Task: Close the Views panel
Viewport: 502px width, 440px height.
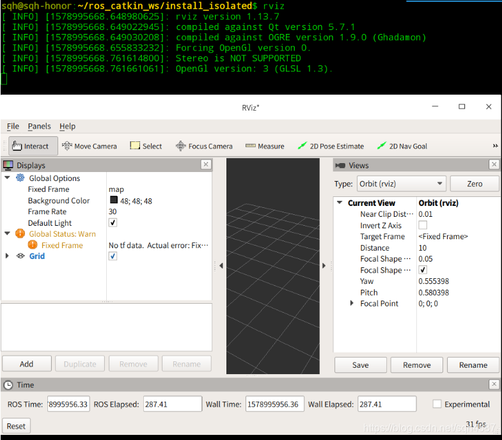Action: pyautogui.click(x=494, y=164)
